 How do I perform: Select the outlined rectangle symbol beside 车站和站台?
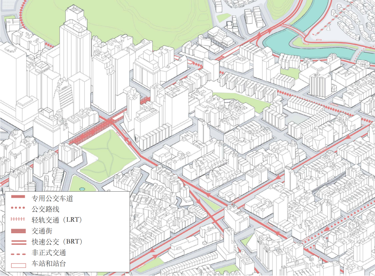click(18, 265)
